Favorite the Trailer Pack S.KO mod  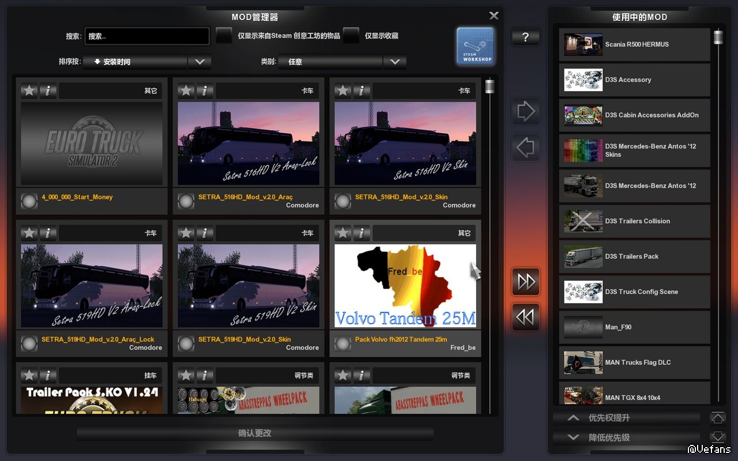point(29,376)
